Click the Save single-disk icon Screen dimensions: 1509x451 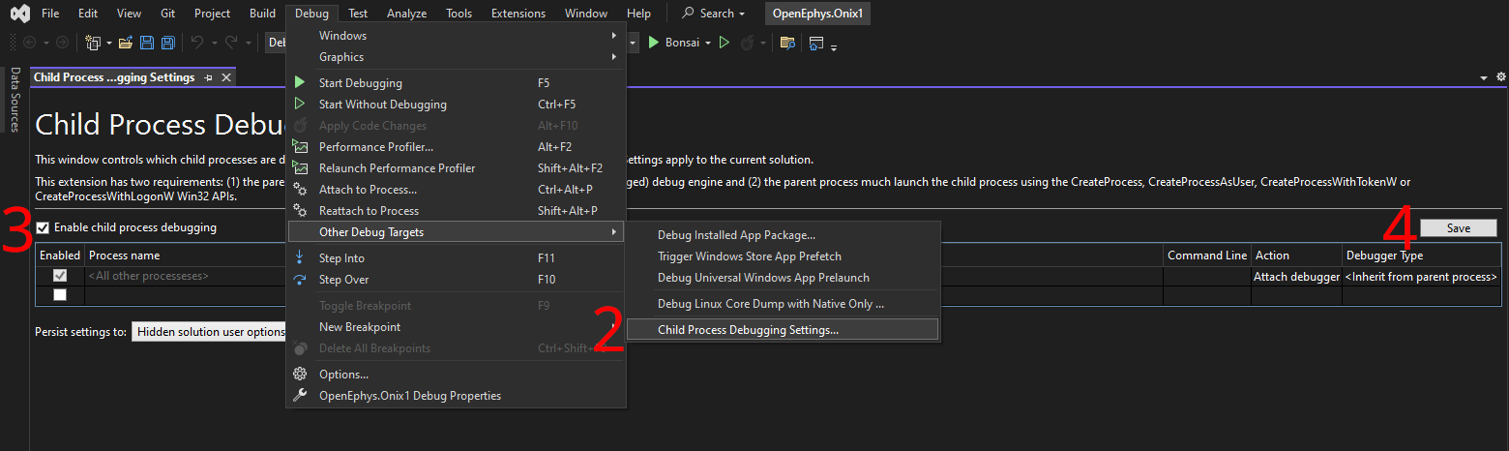[147, 43]
